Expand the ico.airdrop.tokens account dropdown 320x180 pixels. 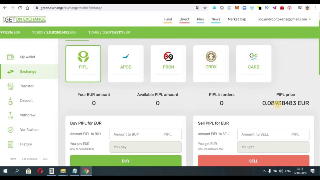284,19
